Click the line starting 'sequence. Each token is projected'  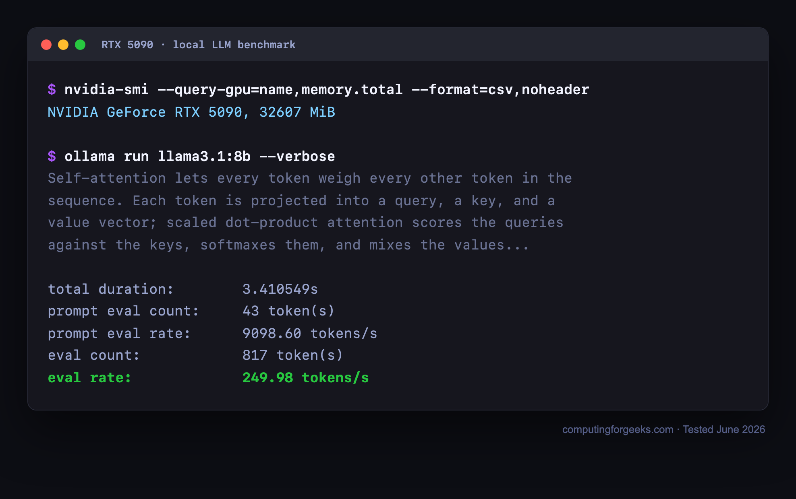301,200
